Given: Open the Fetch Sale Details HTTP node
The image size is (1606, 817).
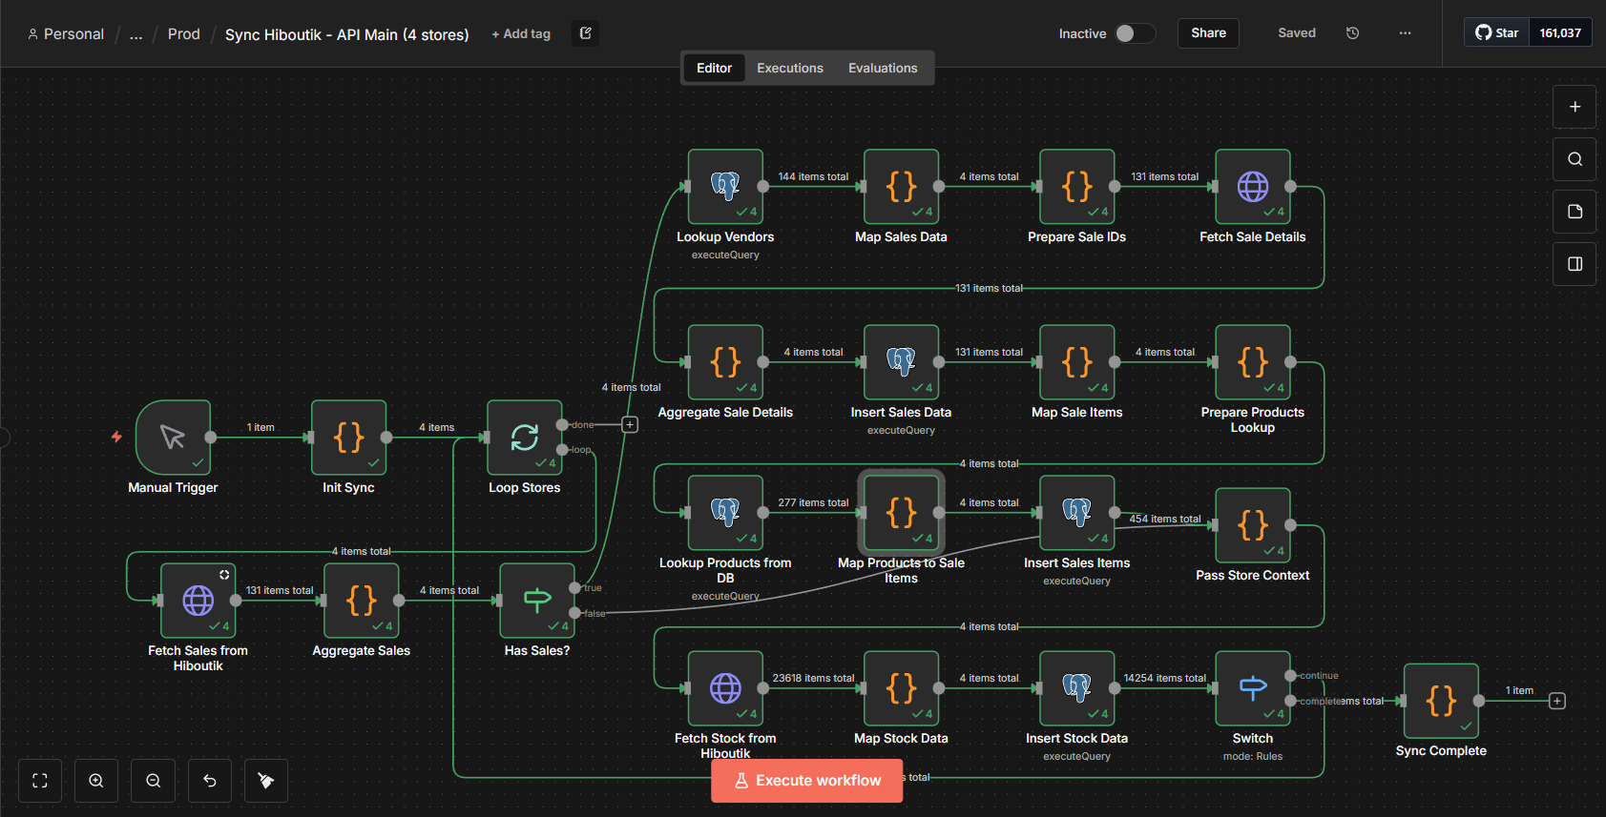Looking at the screenshot, I should [1252, 187].
